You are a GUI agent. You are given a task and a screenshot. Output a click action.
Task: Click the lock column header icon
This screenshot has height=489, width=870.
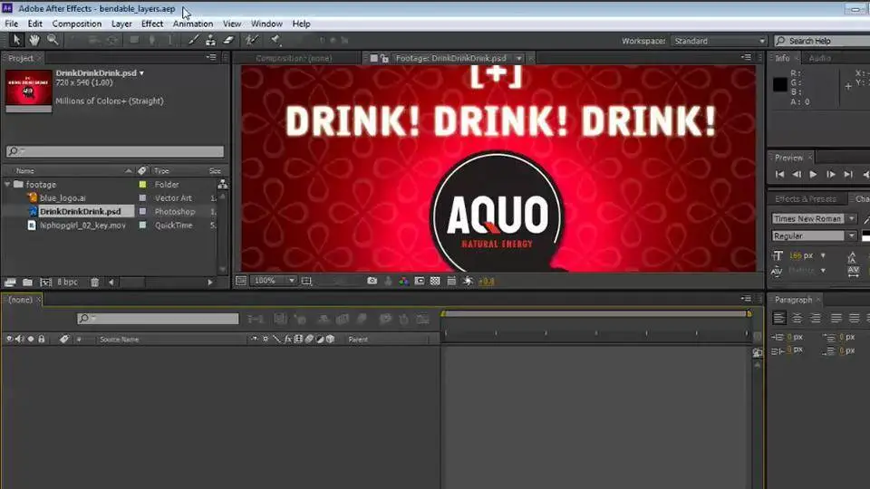pyautogui.click(x=42, y=339)
